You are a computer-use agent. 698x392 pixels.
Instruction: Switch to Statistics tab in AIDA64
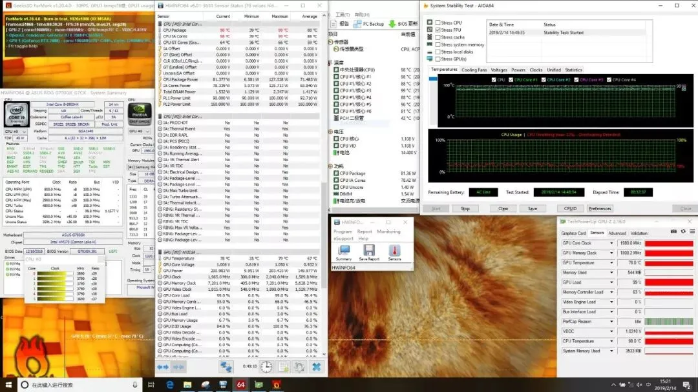click(573, 70)
